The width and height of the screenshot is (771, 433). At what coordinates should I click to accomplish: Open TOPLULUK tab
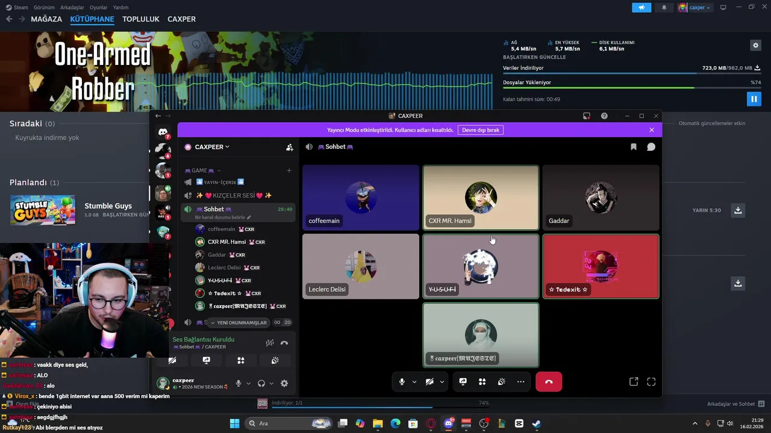(x=141, y=19)
